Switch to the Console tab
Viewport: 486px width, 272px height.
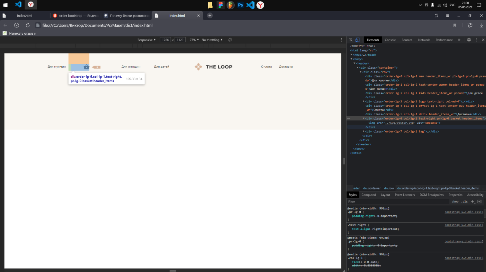(x=390, y=40)
